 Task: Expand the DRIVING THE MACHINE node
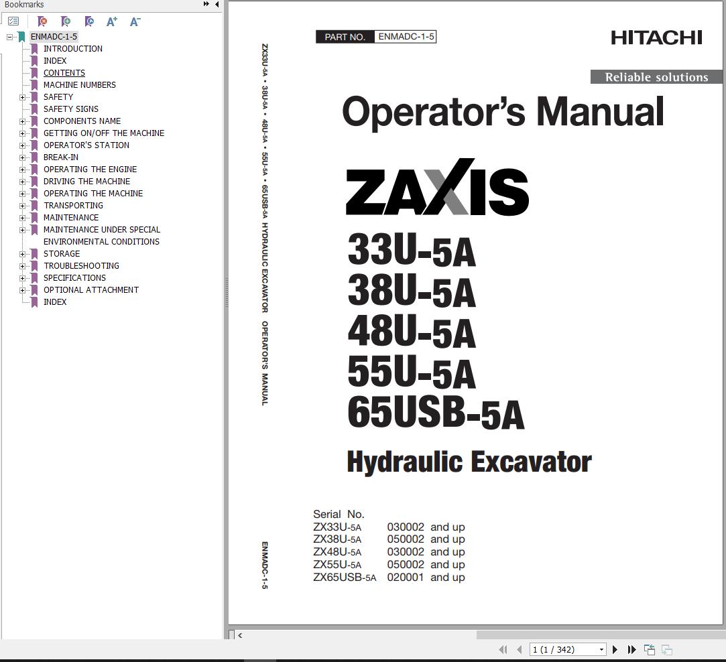pyautogui.click(x=22, y=182)
